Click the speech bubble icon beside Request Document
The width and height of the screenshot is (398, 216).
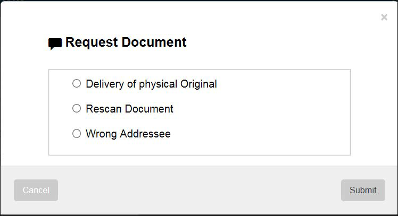tap(55, 44)
